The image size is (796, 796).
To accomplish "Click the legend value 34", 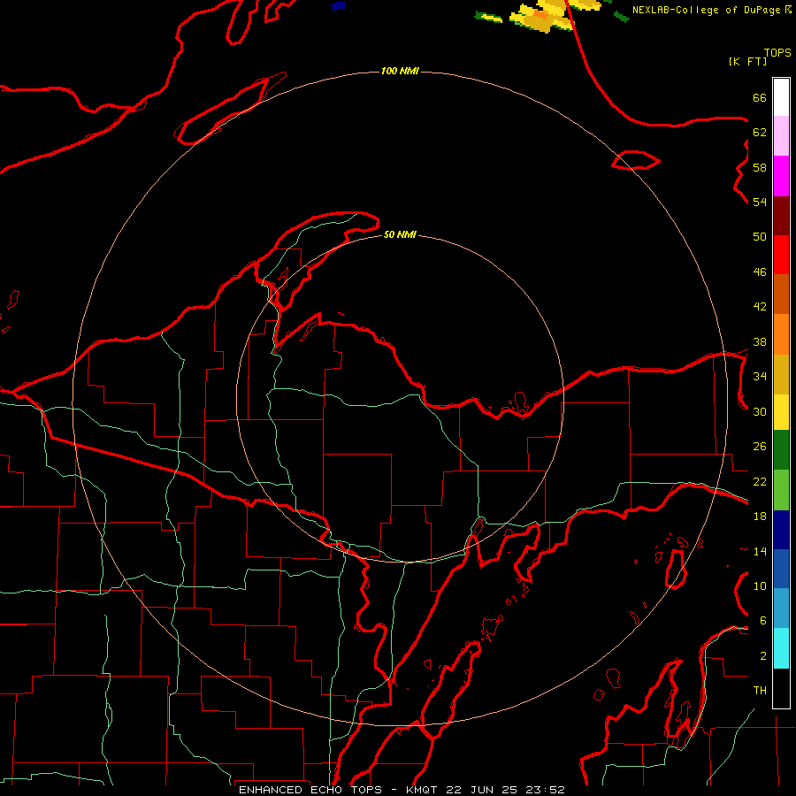I will 760,377.
